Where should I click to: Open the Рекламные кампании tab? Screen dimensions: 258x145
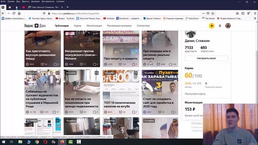(119, 26)
